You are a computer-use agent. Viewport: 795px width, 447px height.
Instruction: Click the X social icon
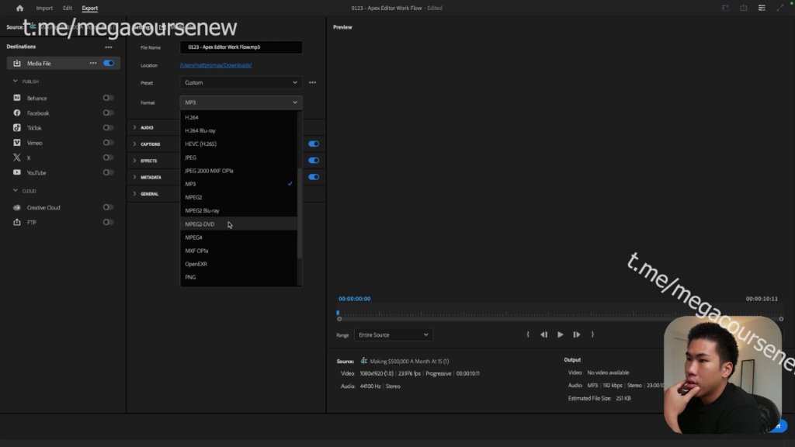coord(17,158)
